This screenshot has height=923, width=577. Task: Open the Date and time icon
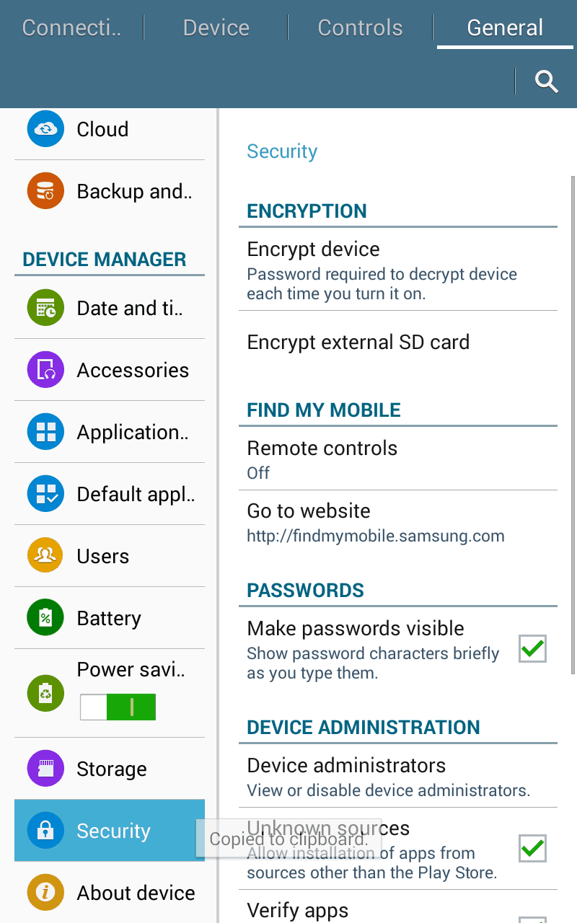click(46, 308)
